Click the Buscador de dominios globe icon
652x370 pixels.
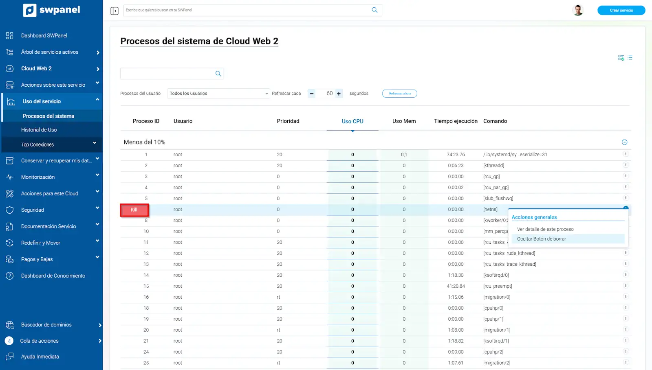point(10,325)
